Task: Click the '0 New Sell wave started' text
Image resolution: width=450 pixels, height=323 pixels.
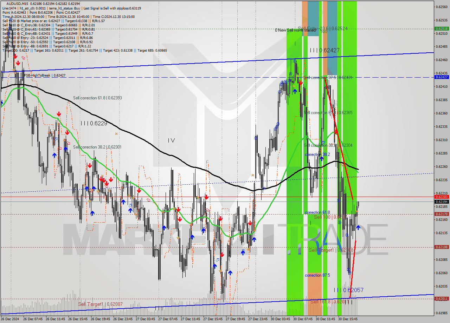Action: (x=295, y=30)
